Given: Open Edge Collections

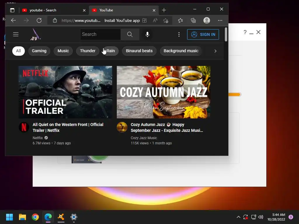Looking at the screenshot, I should 193,20.
